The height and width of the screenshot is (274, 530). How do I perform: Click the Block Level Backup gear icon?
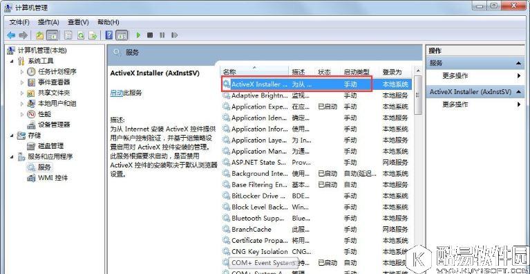226,207
